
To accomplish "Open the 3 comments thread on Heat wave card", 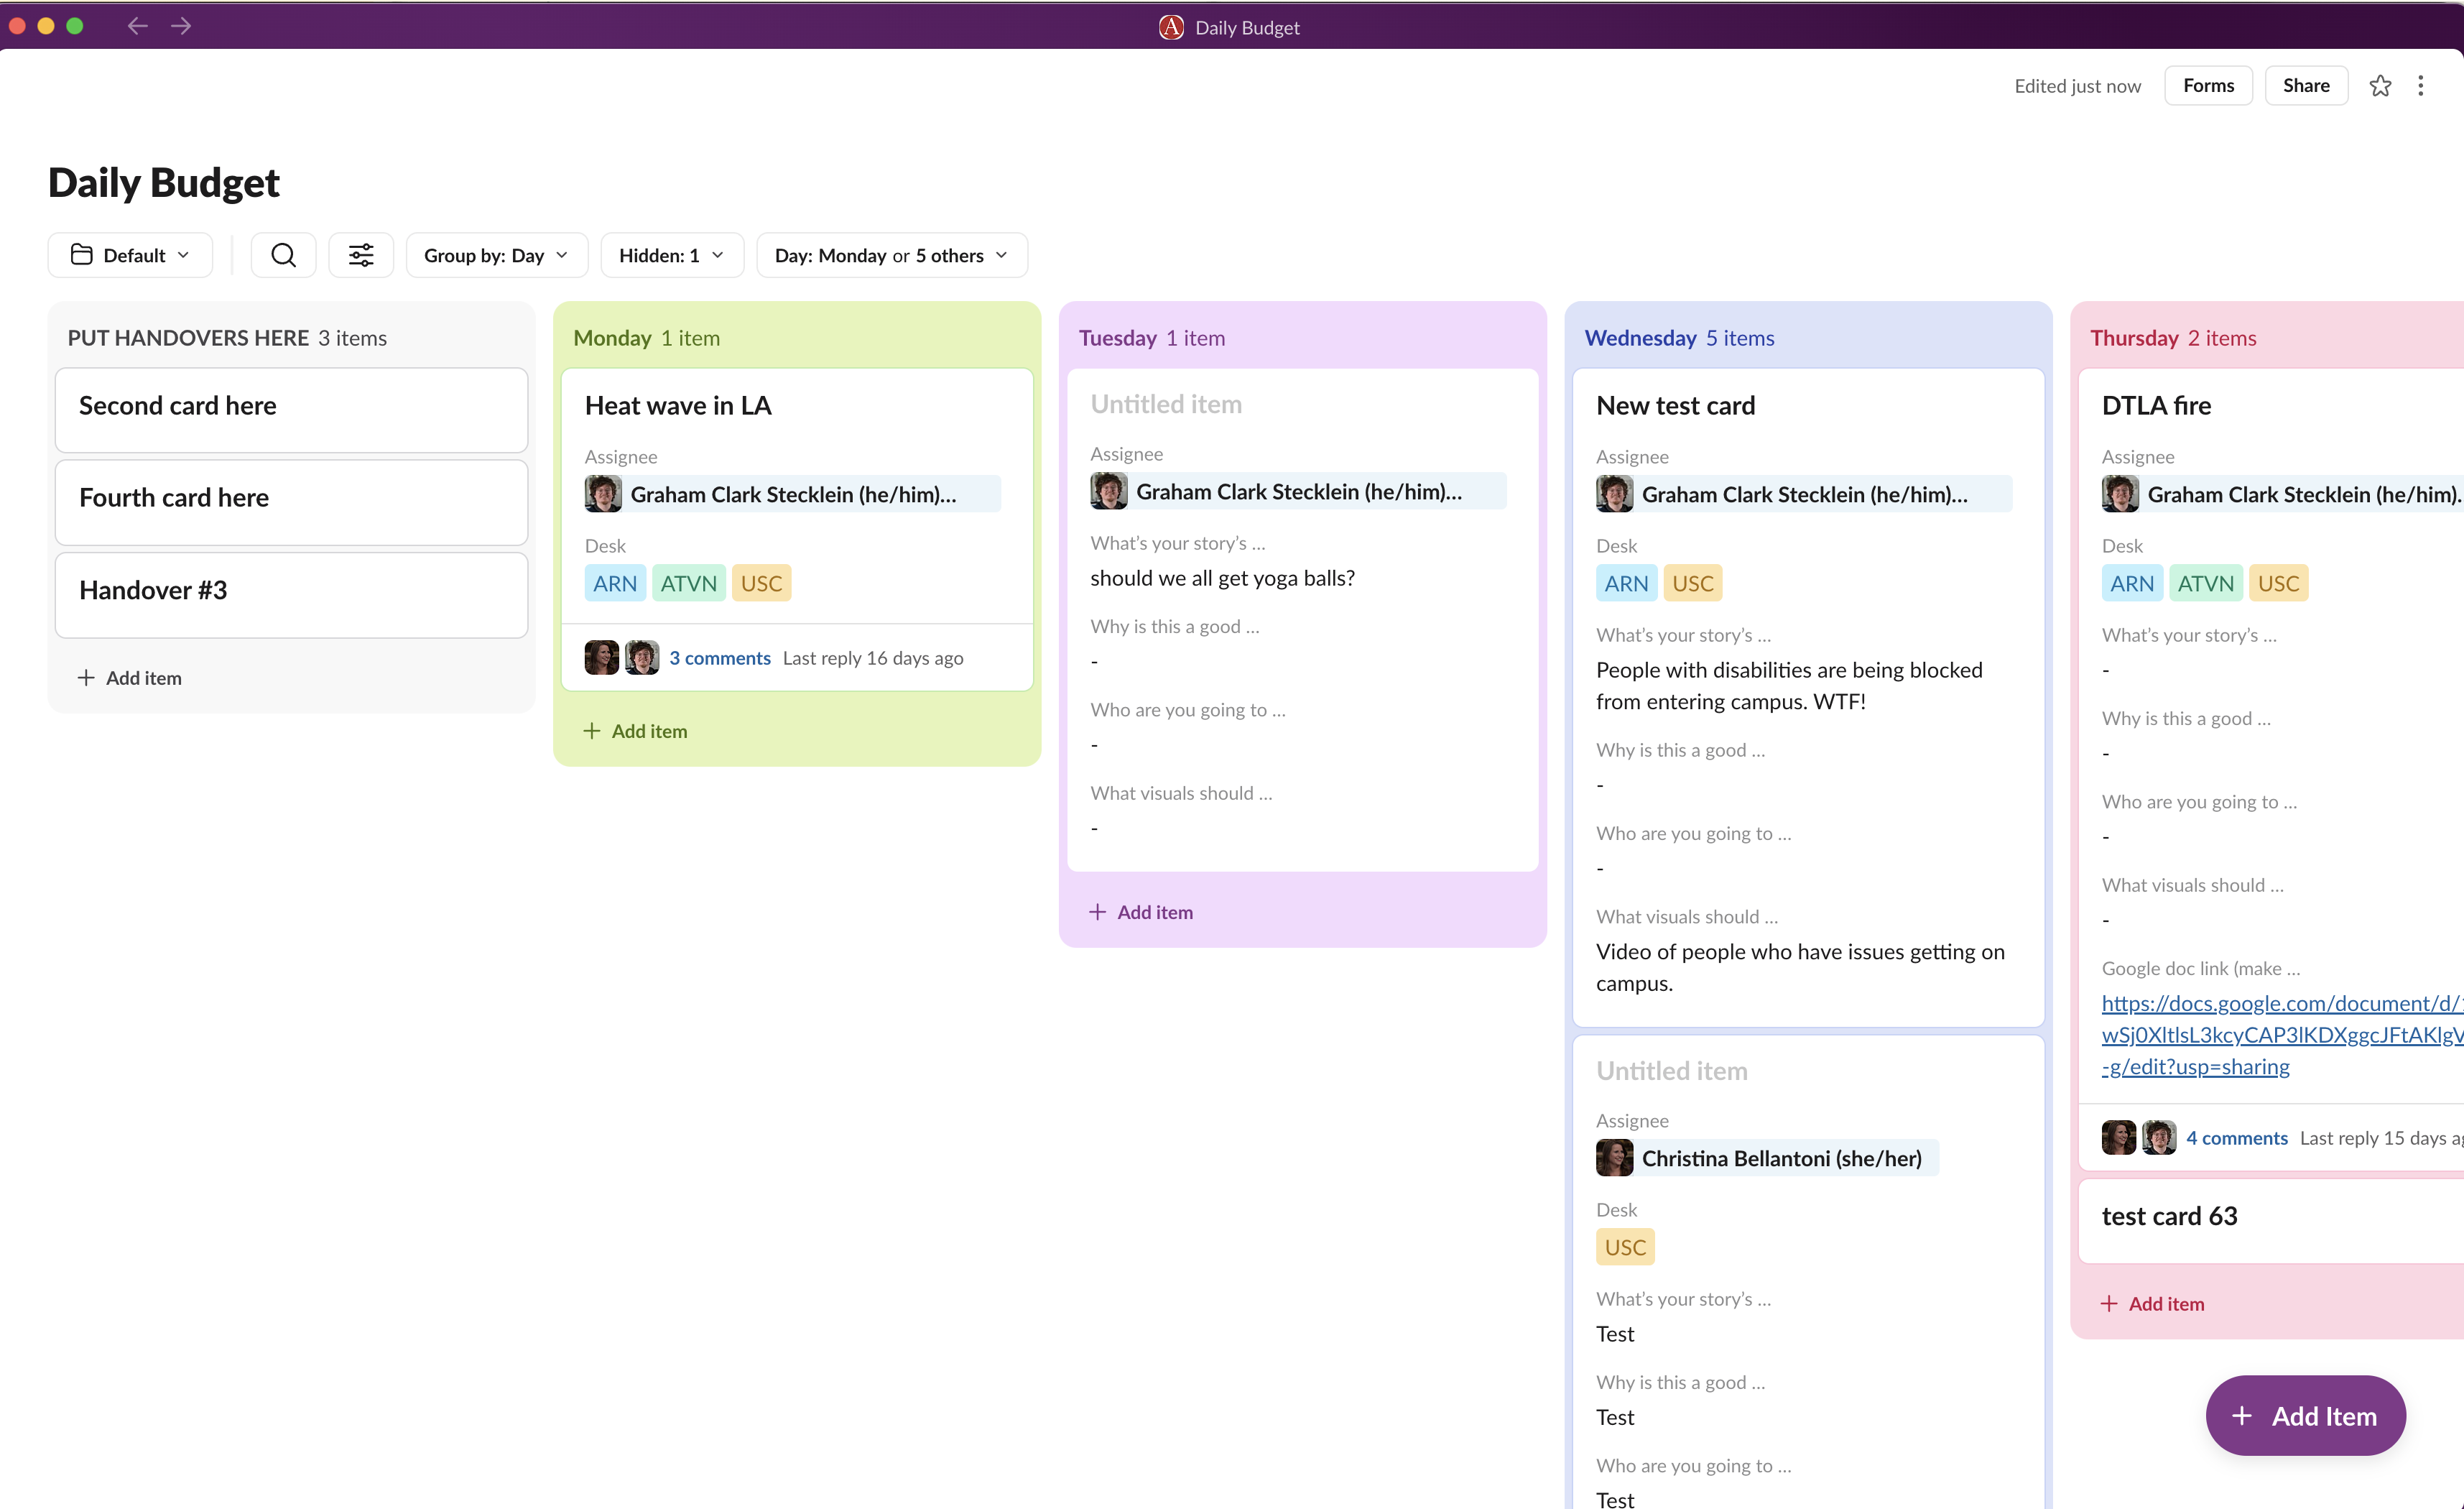I will 720,657.
